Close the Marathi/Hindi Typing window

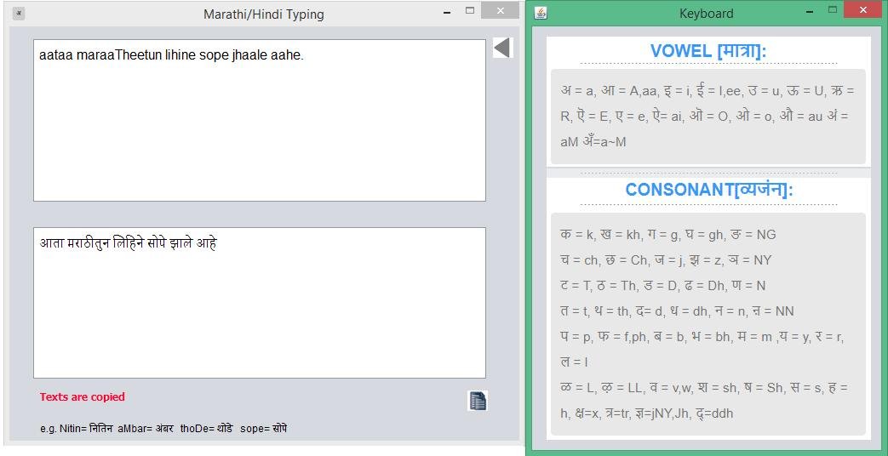point(500,10)
